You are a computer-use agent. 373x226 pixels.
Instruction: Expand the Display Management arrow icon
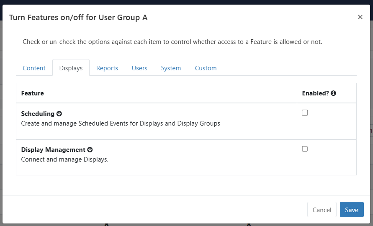point(90,150)
